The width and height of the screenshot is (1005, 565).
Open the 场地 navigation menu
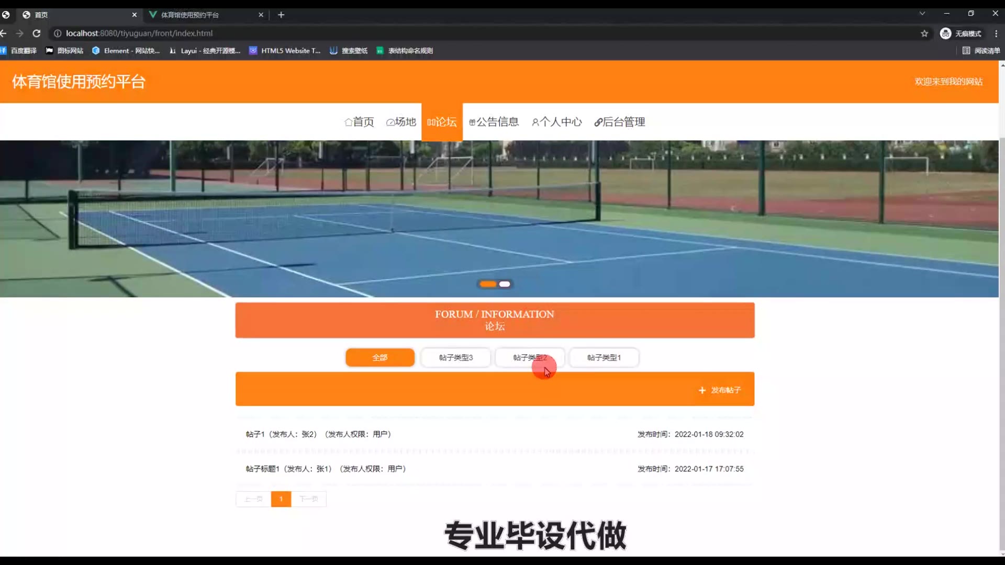click(401, 122)
